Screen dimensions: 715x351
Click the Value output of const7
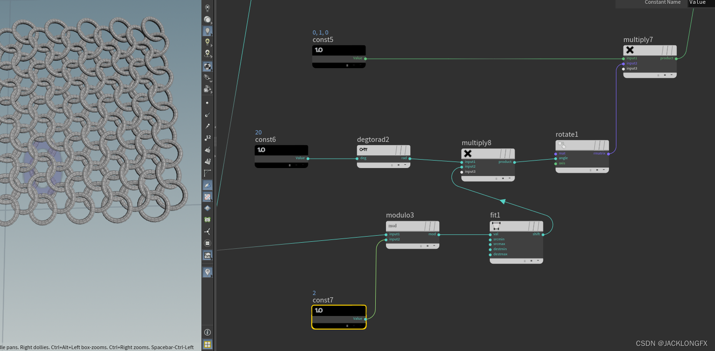(x=365, y=319)
